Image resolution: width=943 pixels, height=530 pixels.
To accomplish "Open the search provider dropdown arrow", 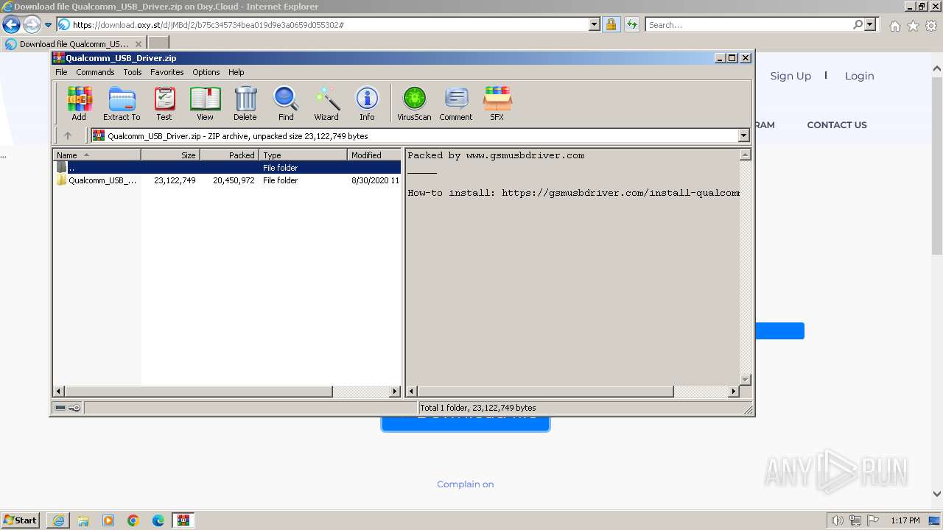I will (871, 25).
